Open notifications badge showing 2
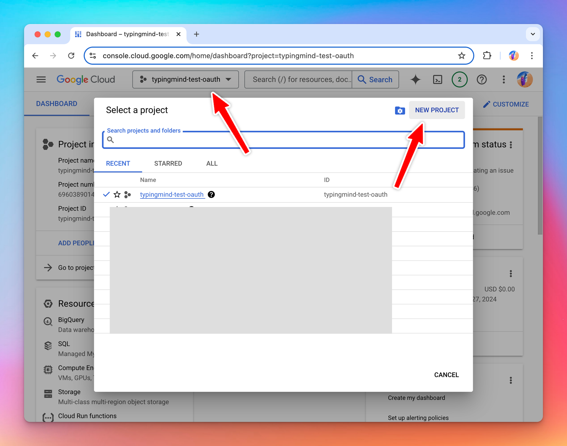Image resolution: width=567 pixels, height=446 pixels. [460, 80]
